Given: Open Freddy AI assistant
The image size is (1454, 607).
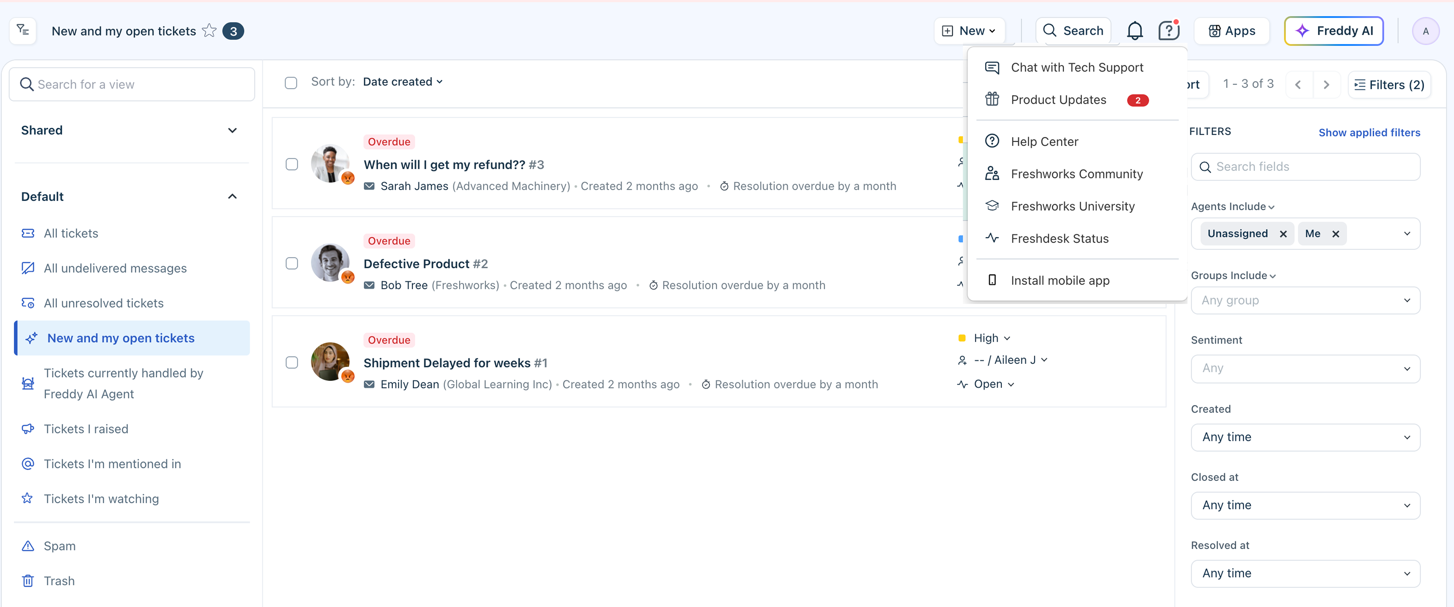Looking at the screenshot, I should click(1333, 31).
